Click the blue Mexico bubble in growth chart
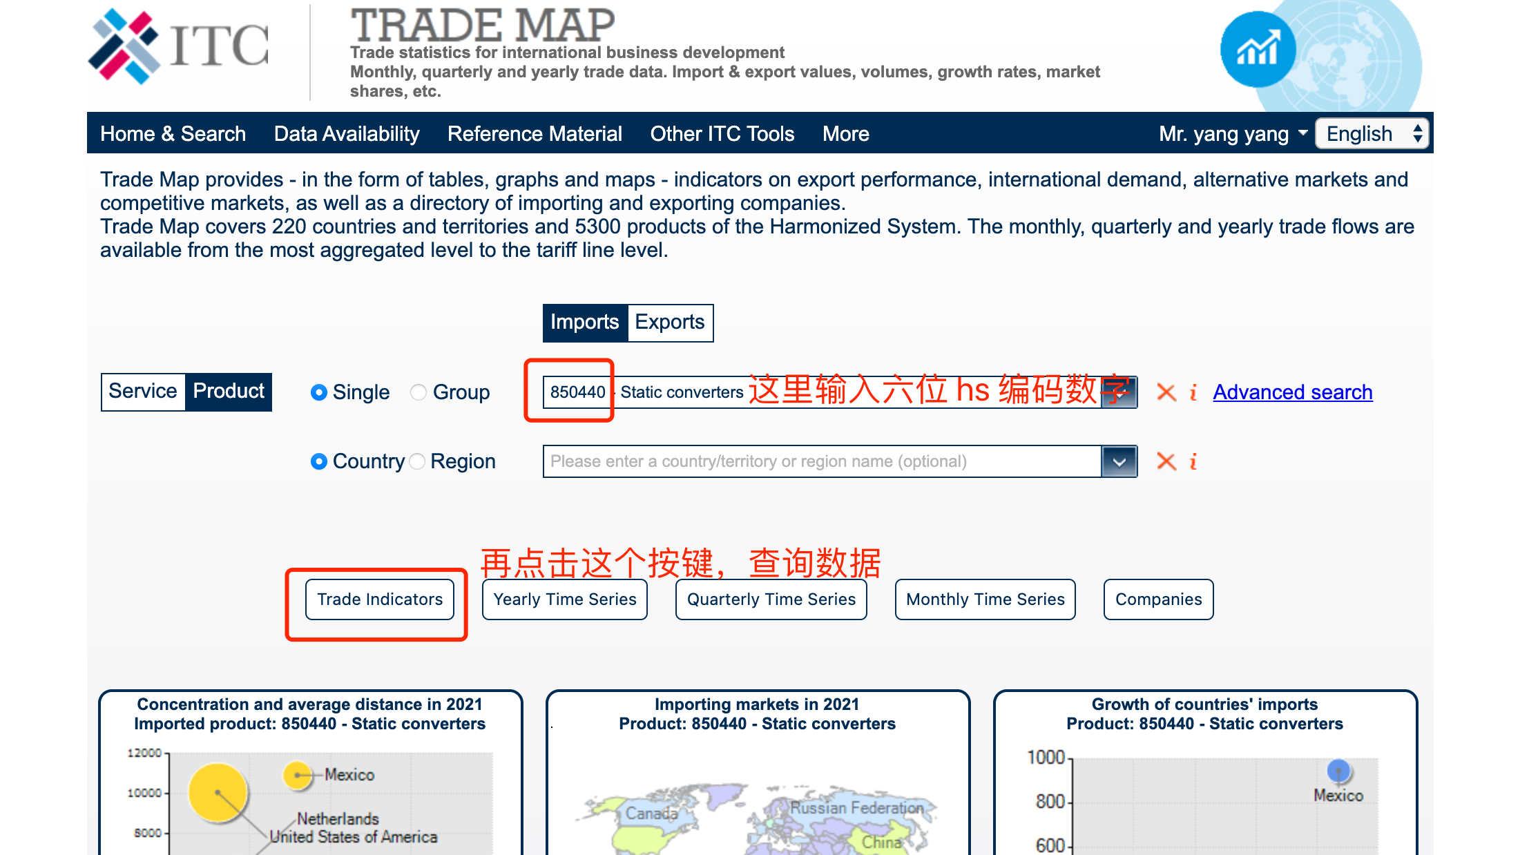The height and width of the screenshot is (855, 1529). 1338,771
